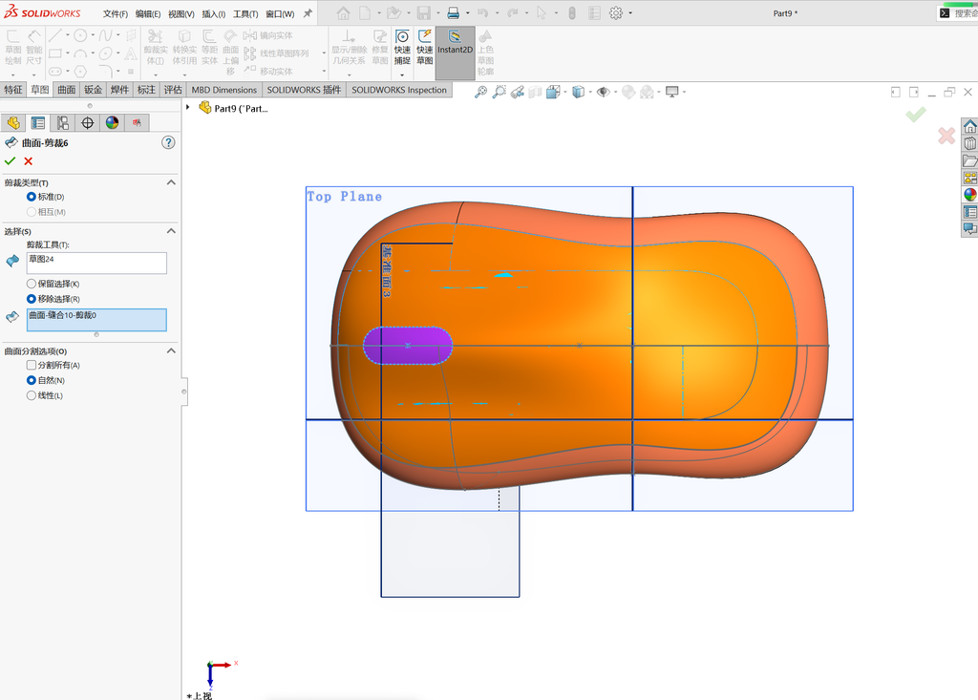Image resolution: width=978 pixels, height=700 pixels.
Task: Open Options with the gear icon
Action: [x=616, y=13]
